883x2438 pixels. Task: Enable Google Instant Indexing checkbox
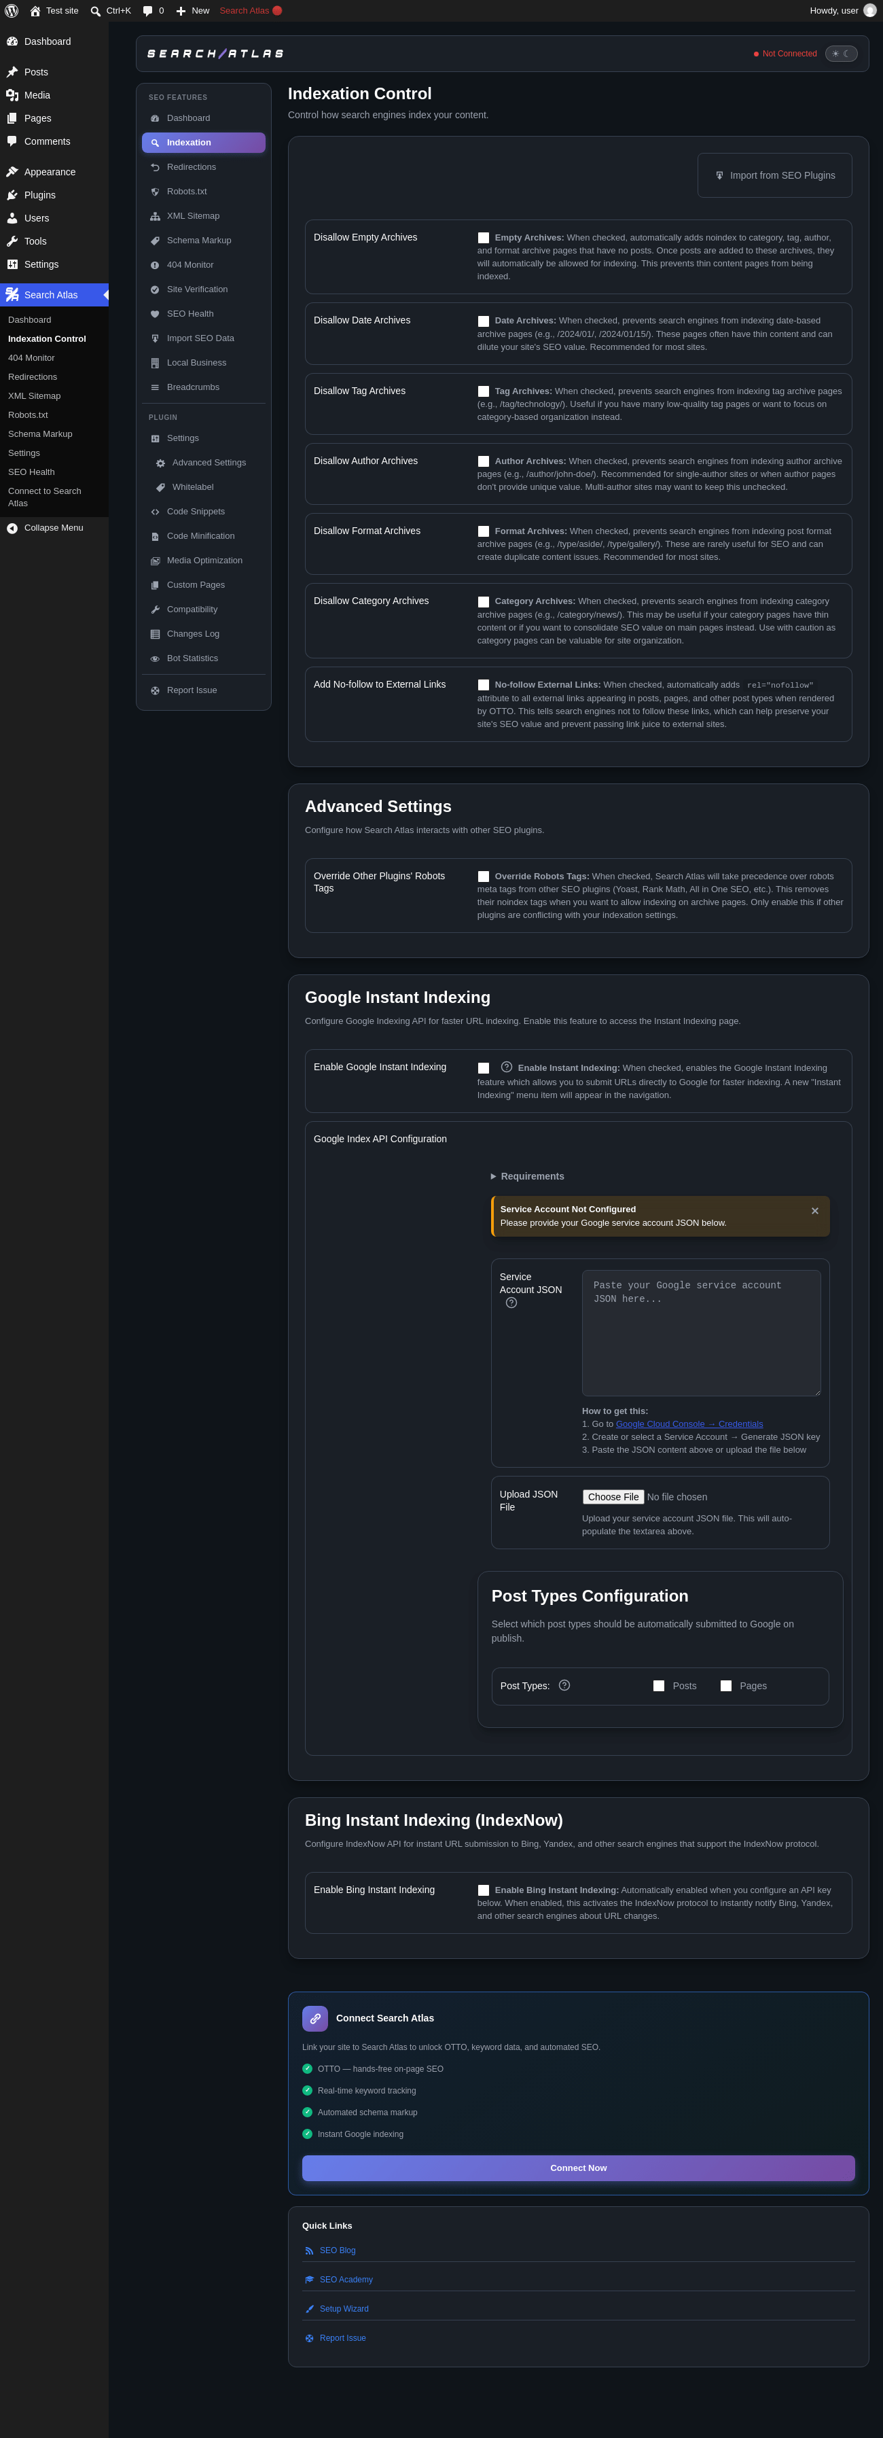pos(484,1069)
